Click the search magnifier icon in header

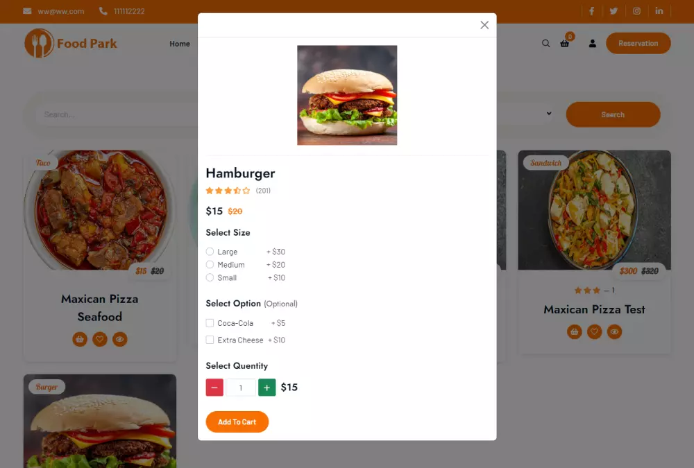(x=545, y=44)
